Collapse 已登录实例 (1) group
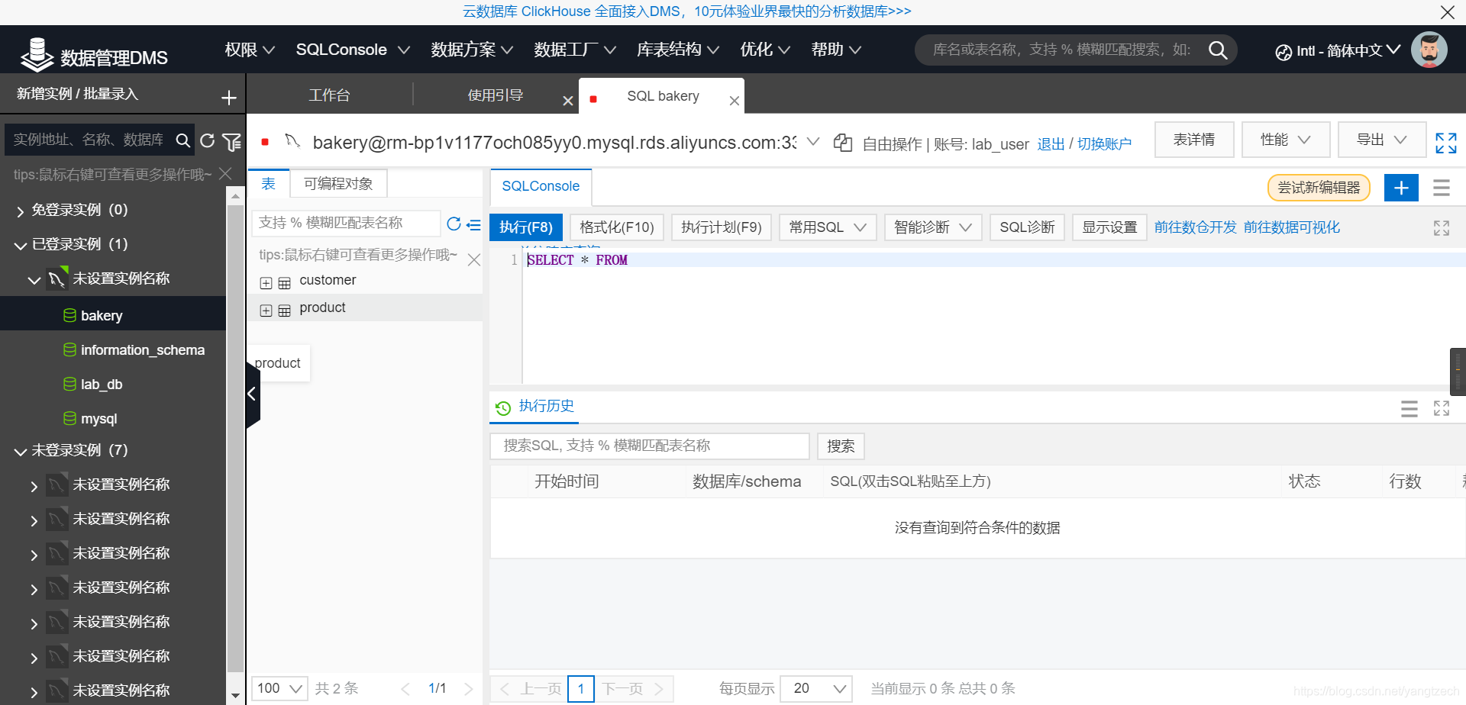 (x=21, y=246)
